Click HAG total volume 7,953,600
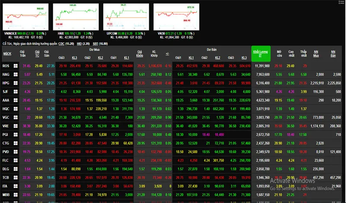Viewport: 346px width, 203px height. [x=263, y=74]
